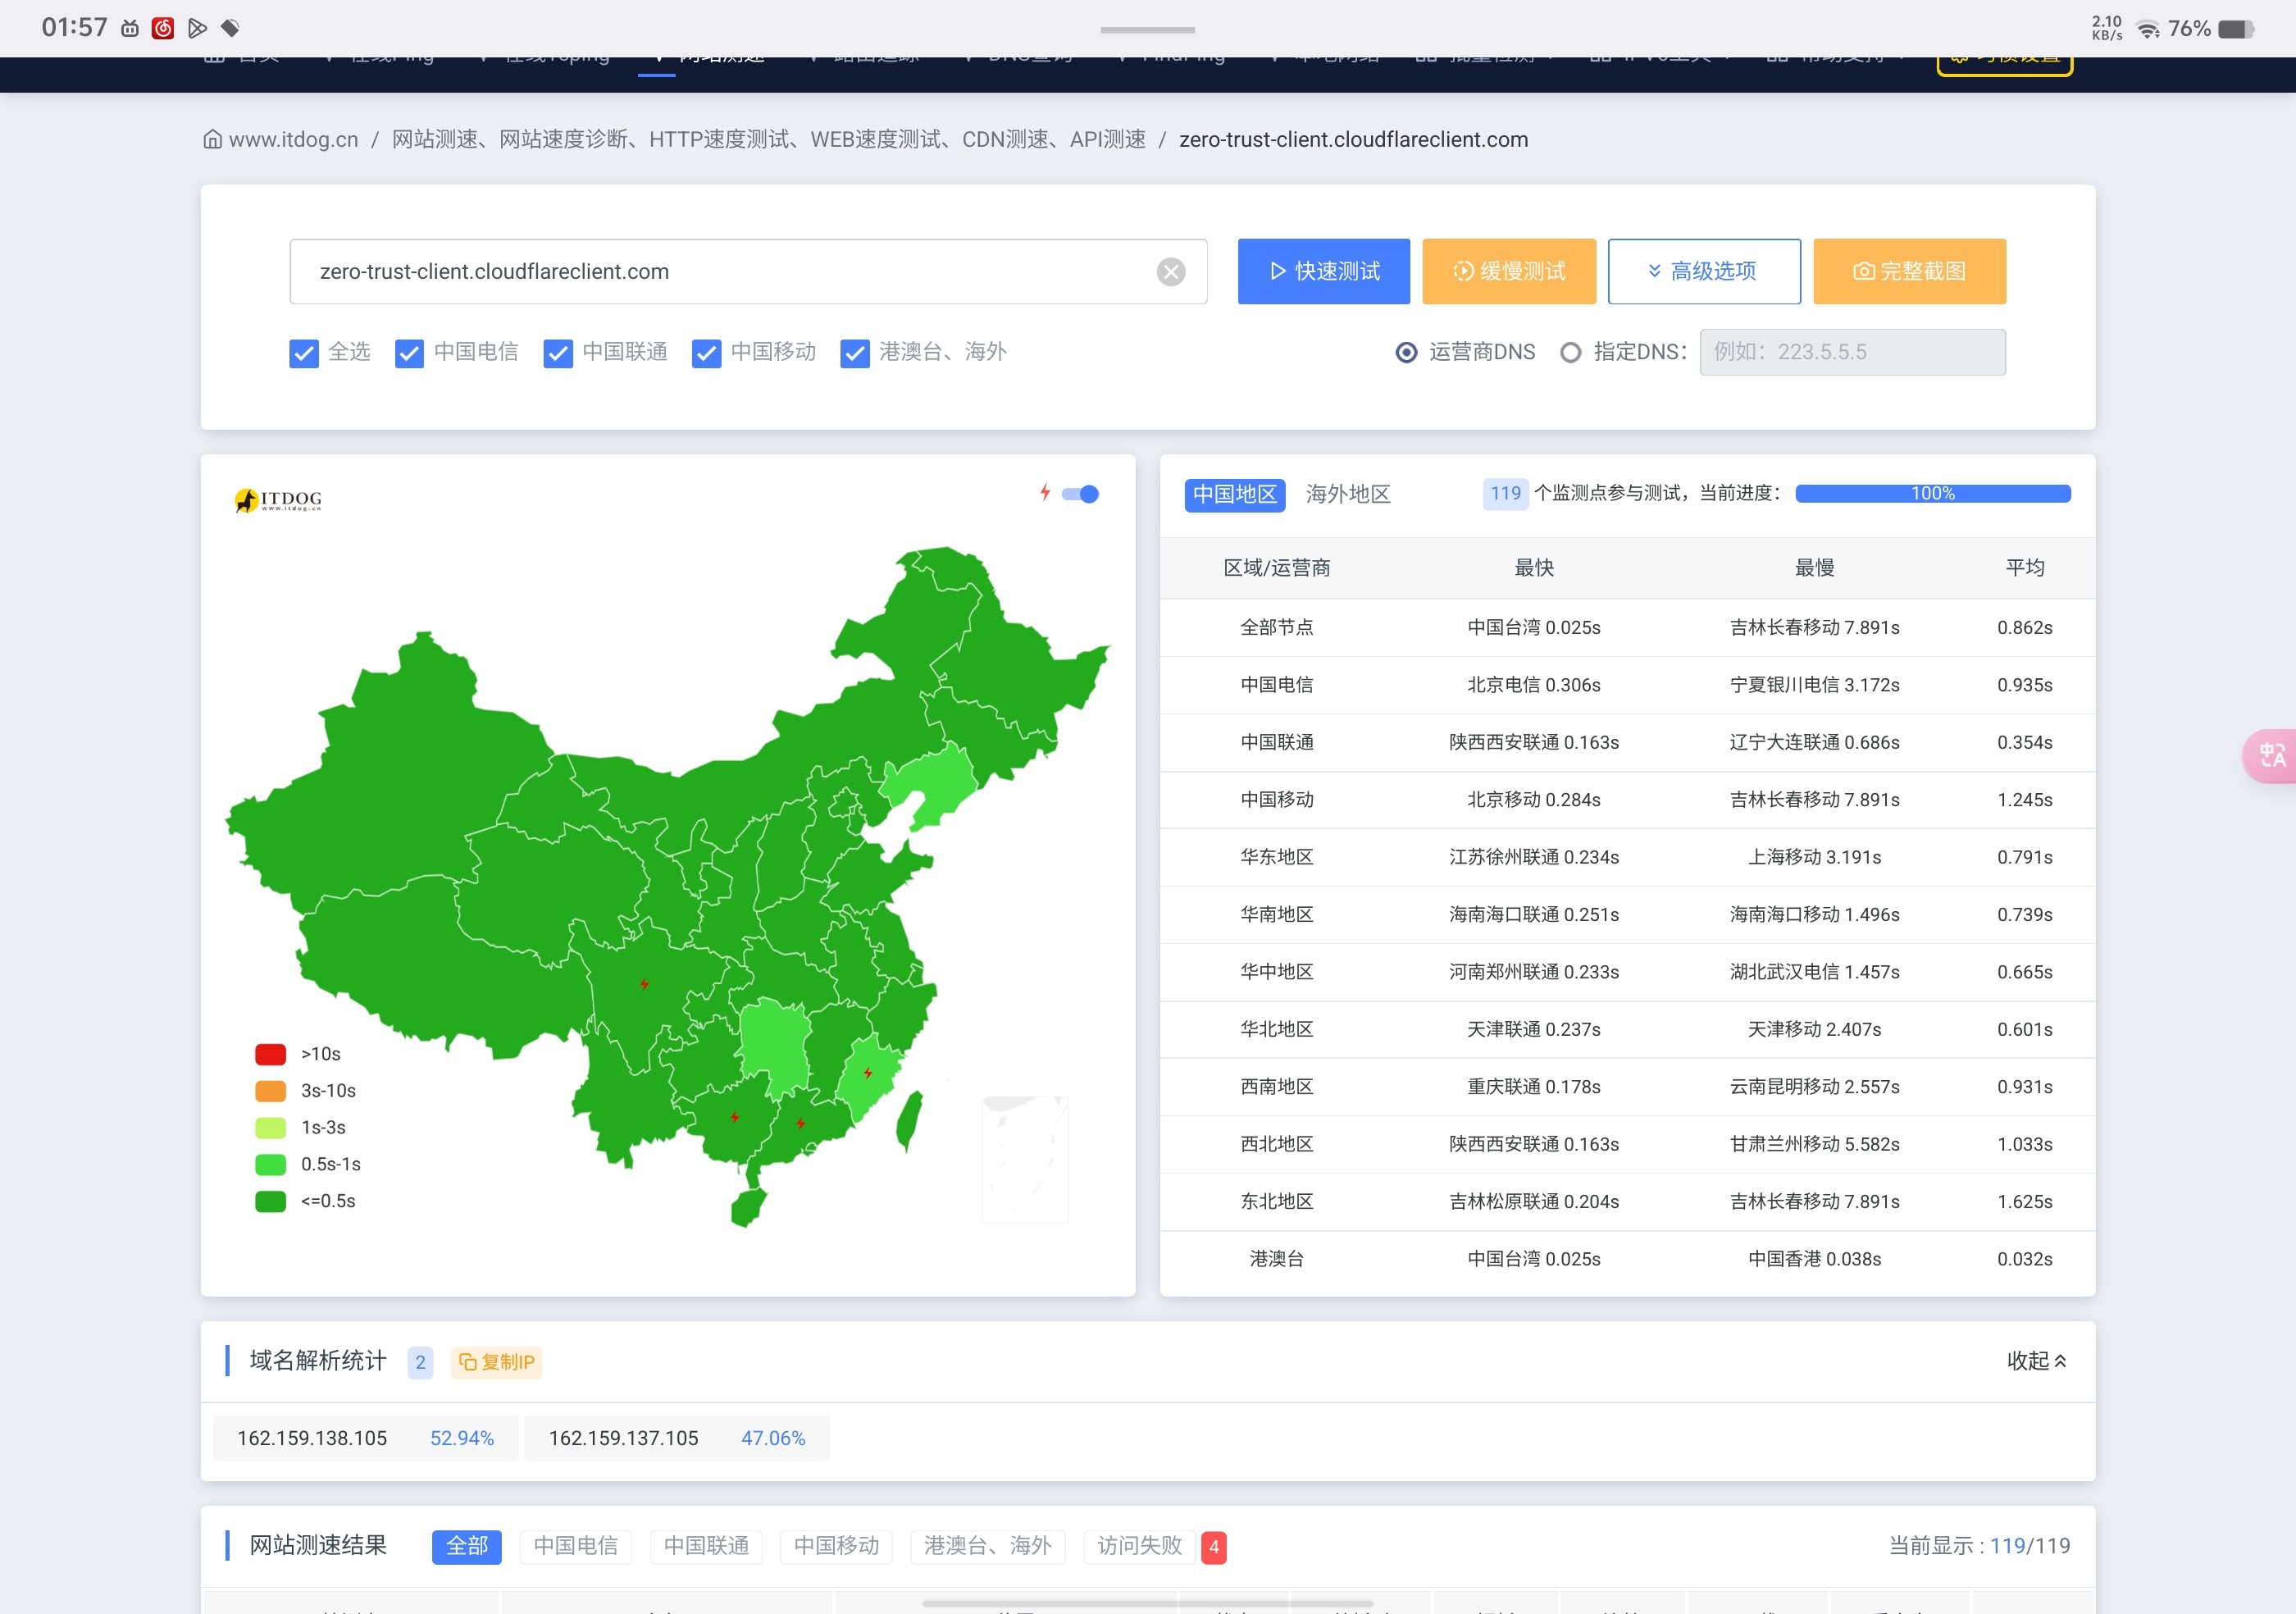Click the 最慢 column header

pyautogui.click(x=1814, y=568)
